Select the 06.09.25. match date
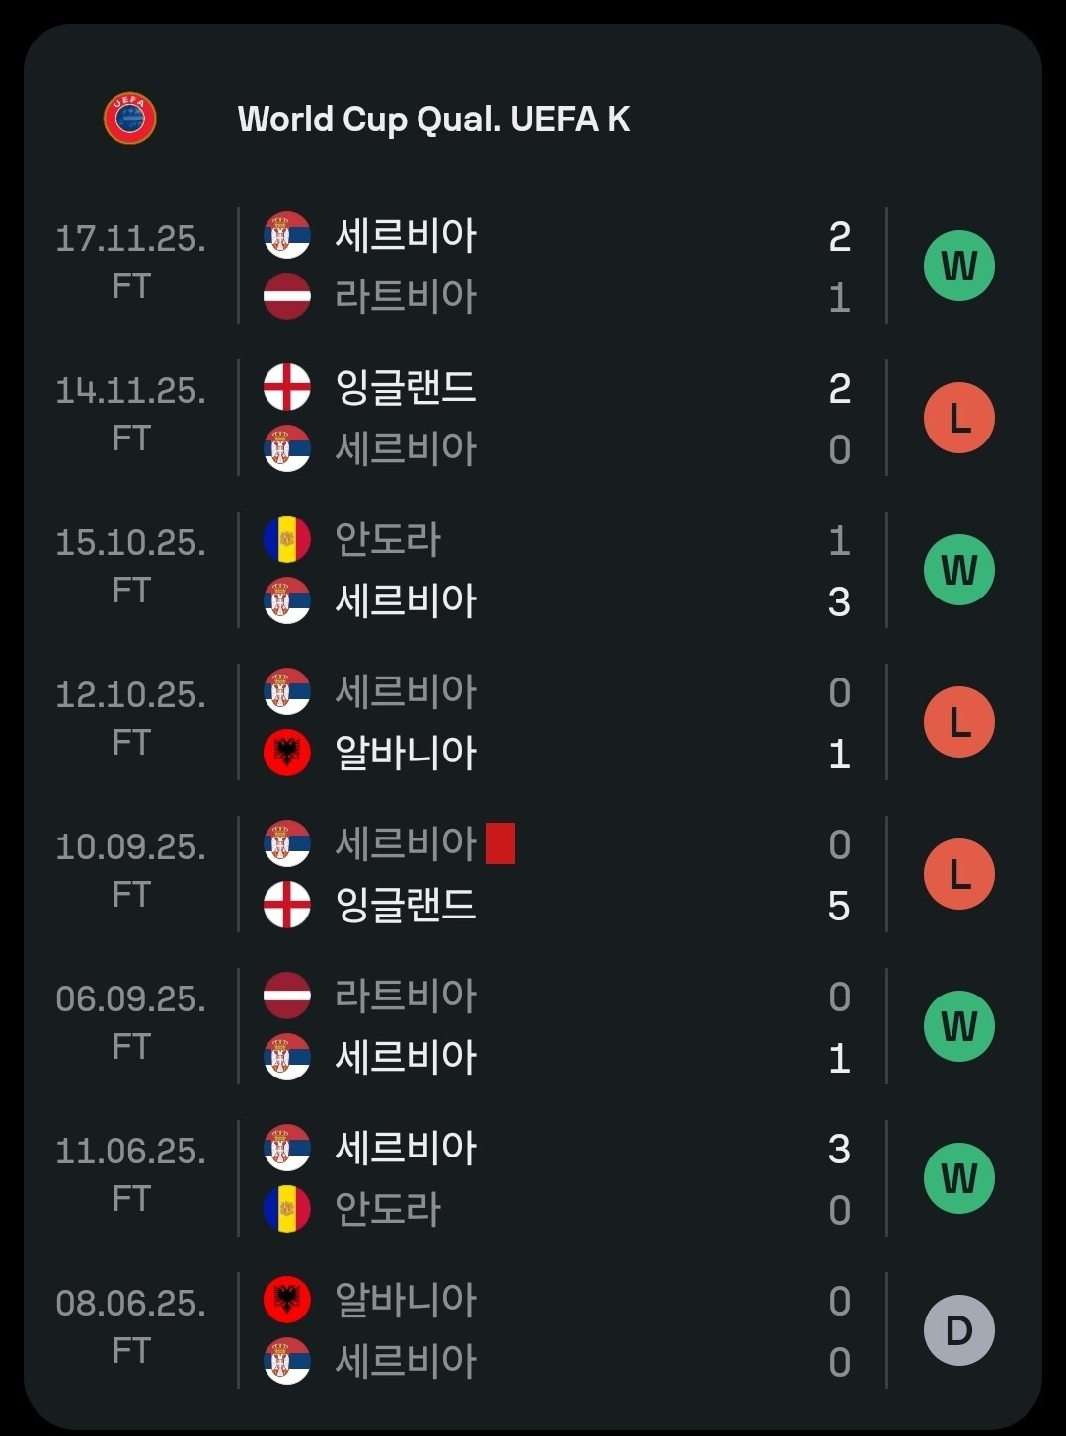Screen dimensions: 1066x1436 coord(131,998)
